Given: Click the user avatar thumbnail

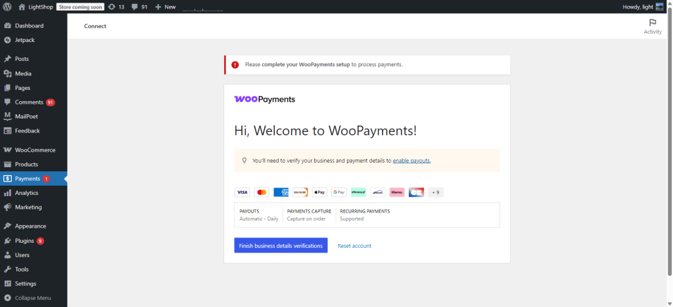Looking at the screenshot, I should 659,7.
